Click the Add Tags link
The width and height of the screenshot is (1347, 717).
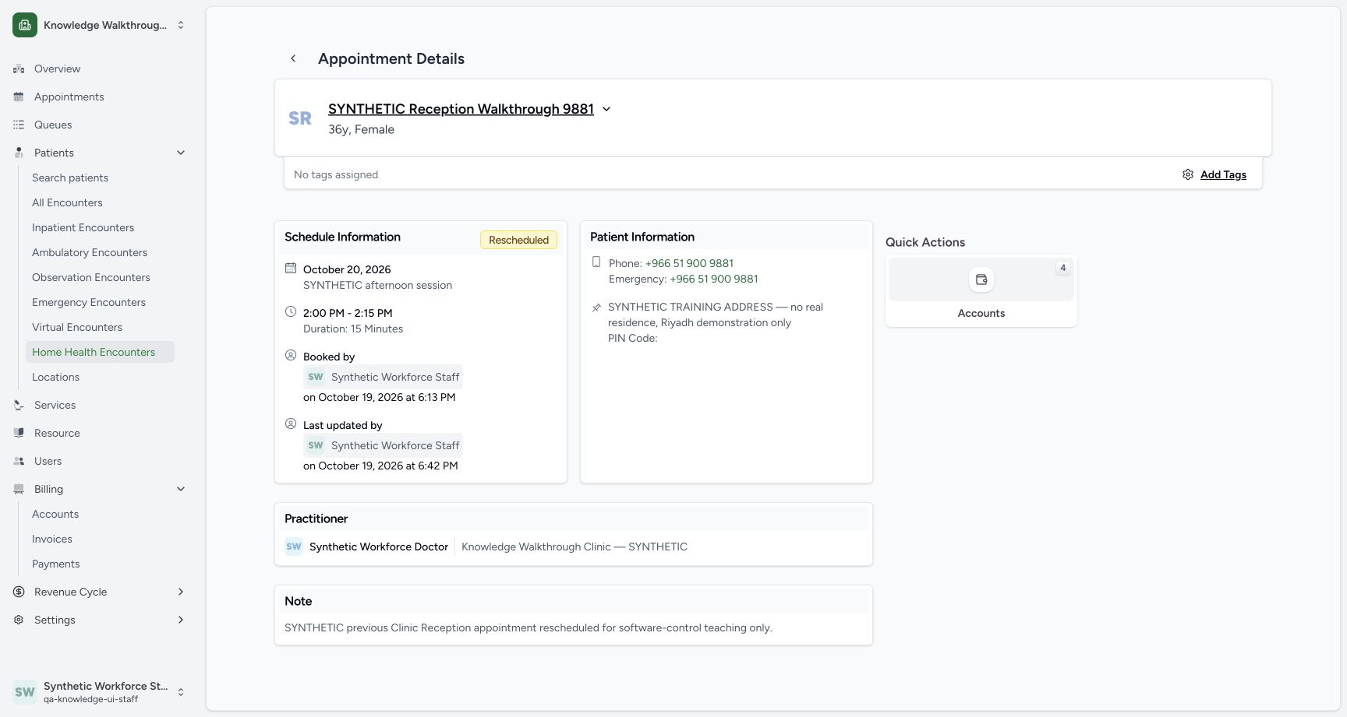1223,174
